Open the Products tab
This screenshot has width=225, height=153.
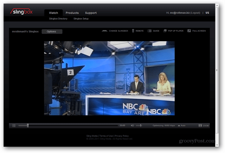click(x=72, y=13)
